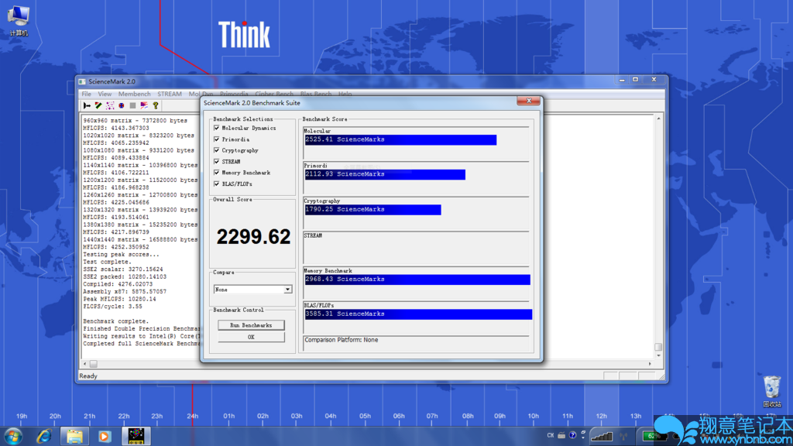Click the CH language indicator in tray
This screenshot has height=446, width=793.
551,435
